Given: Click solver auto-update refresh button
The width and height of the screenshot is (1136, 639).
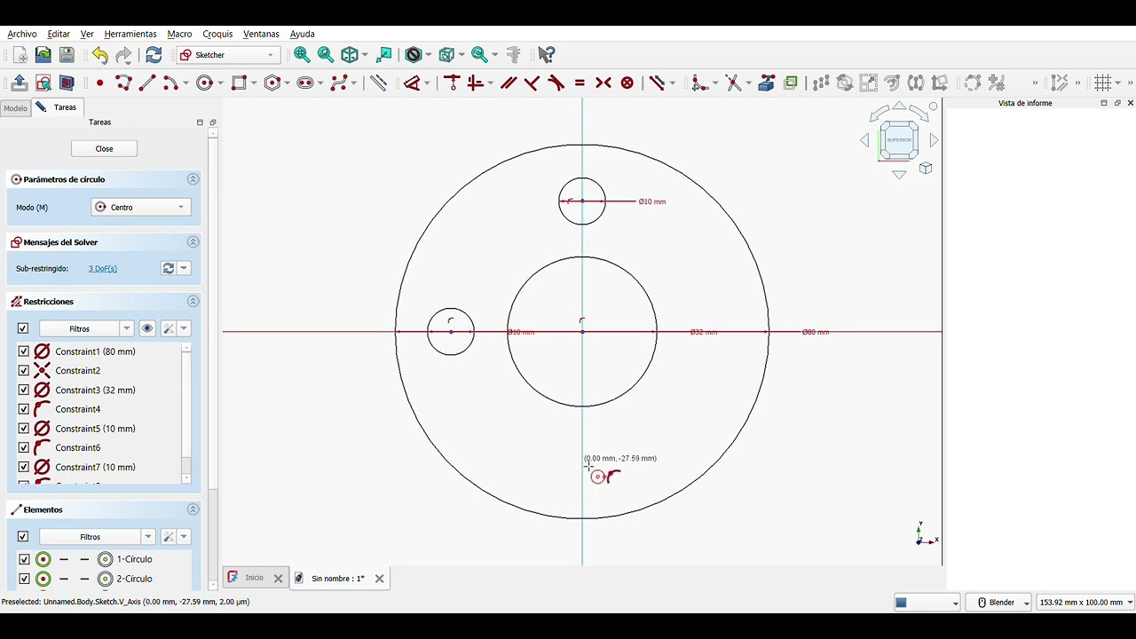Looking at the screenshot, I should (x=168, y=268).
